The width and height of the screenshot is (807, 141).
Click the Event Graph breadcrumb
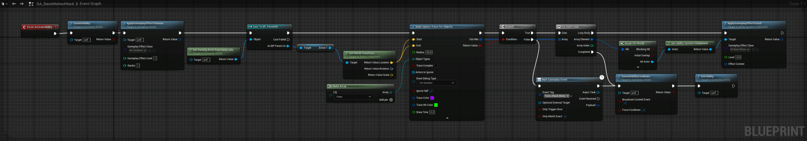(90, 4)
